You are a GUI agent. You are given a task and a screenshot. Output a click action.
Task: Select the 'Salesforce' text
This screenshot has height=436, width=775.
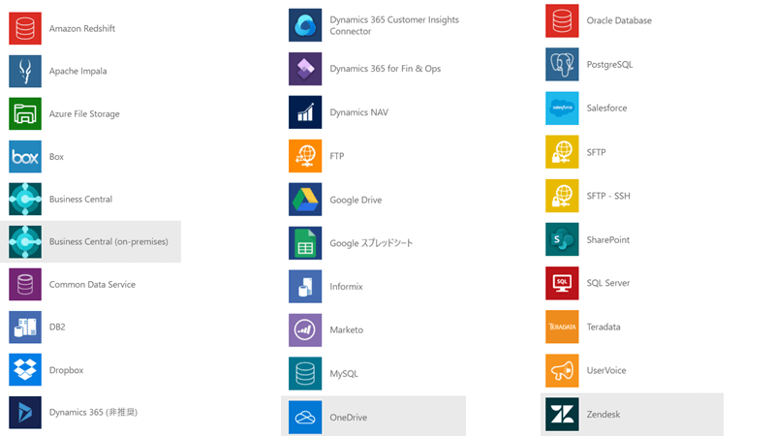coord(607,108)
